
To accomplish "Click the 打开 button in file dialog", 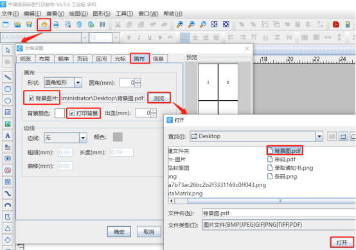I will 342,242.
